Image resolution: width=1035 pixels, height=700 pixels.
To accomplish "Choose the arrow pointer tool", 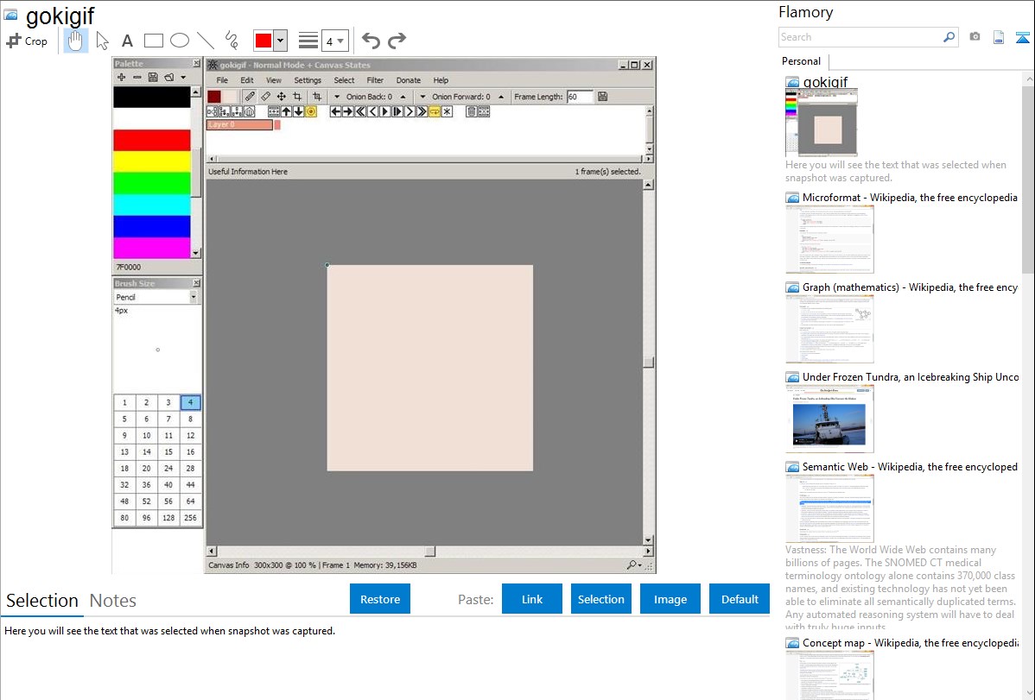I will (103, 41).
